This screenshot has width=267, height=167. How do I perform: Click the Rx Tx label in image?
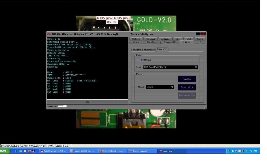[112, 22]
